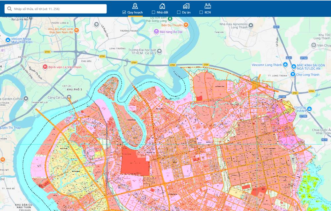Open the Bảo tàng Áo Dài museum marker
Screen dimensions: 331x211
[156, 32]
